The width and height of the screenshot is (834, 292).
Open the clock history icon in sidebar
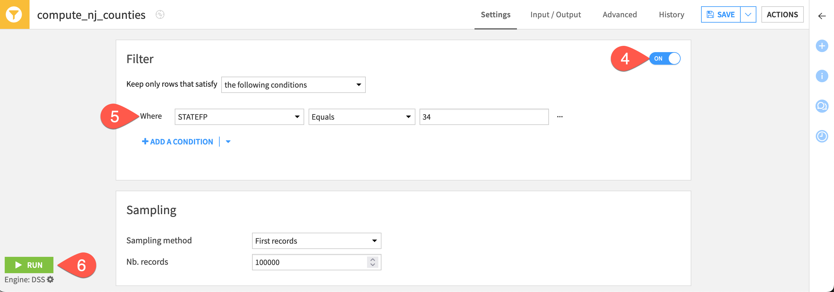(822, 136)
